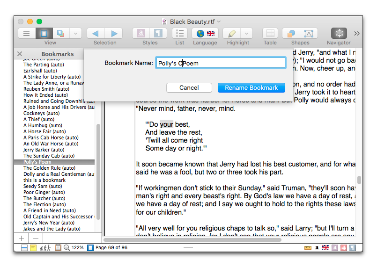377x267 pixels.
Task: Show more toolbar items chevron
Action: click(357, 33)
